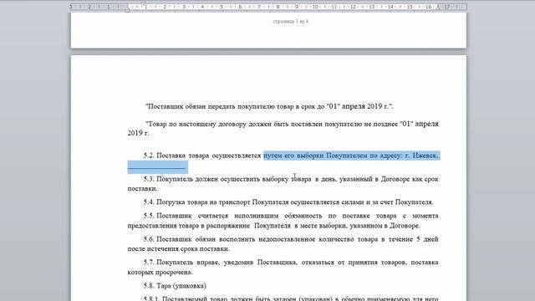Screen dimensions: 535x301
Task: Click the left indent marker on ruler
Action: point(127,10)
